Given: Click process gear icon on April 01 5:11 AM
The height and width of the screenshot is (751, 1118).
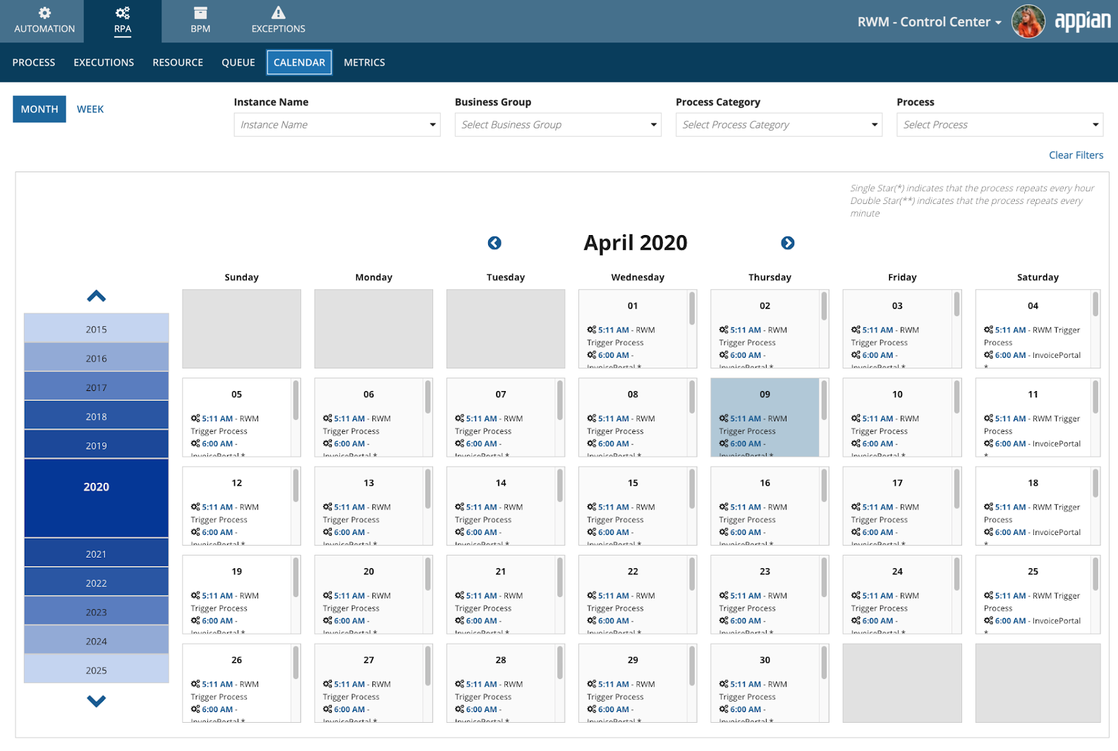Looking at the screenshot, I should pos(591,330).
